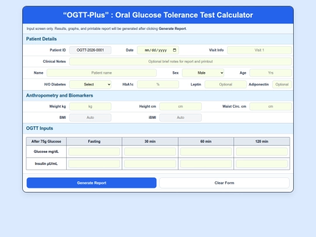Image resolution: width=316 pixels, height=237 pixels.
Task: Click the Date mm/dd/yyyy field
Action: click(x=158, y=50)
